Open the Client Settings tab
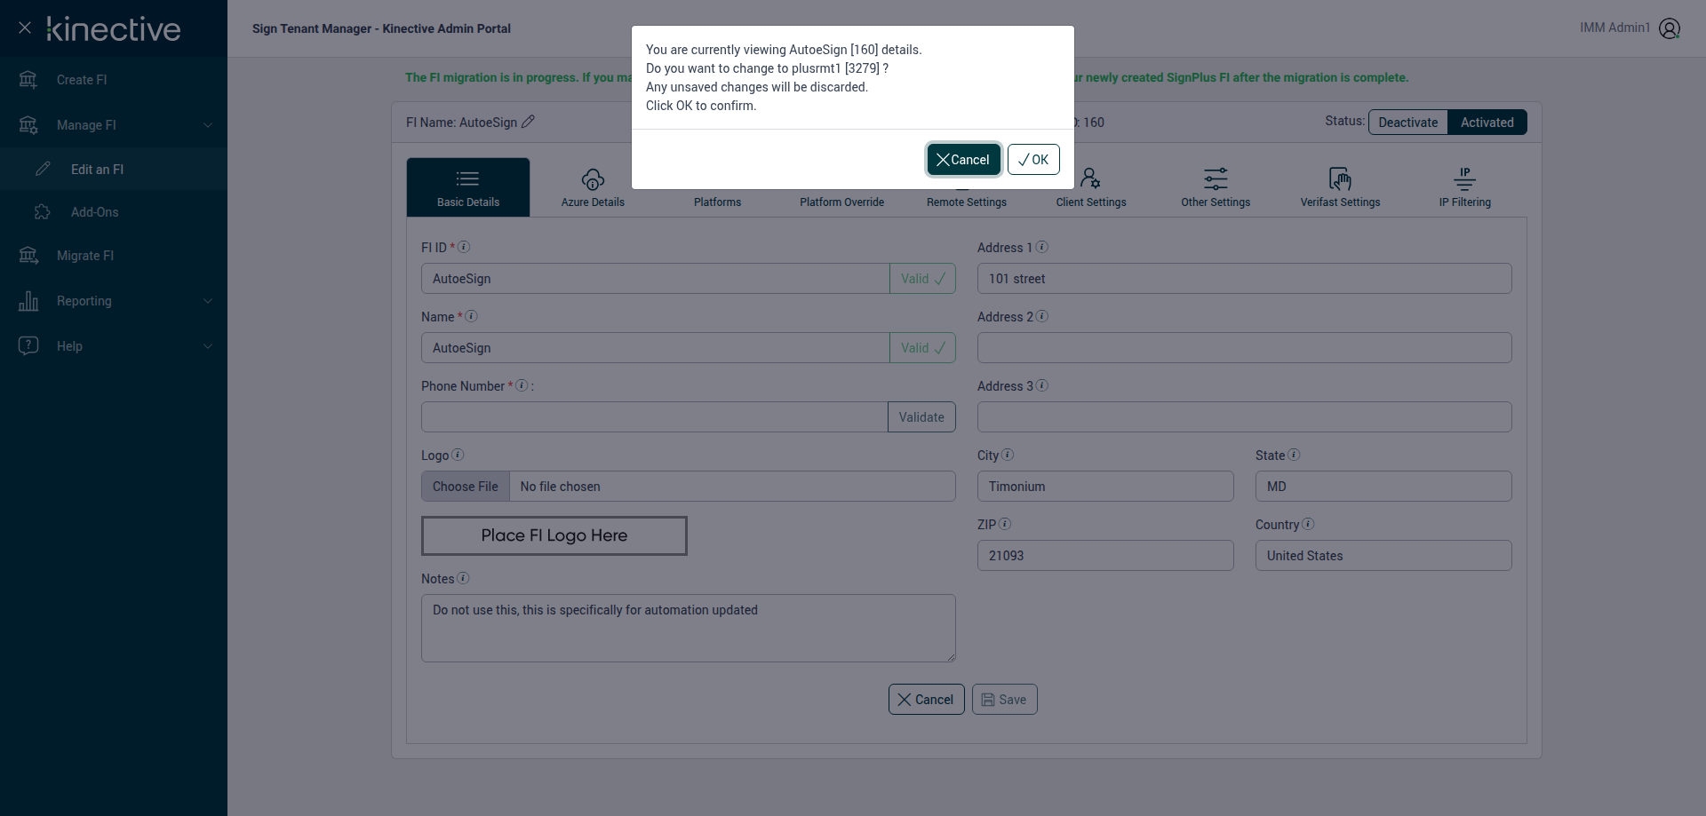This screenshot has height=816, width=1706. click(1091, 187)
